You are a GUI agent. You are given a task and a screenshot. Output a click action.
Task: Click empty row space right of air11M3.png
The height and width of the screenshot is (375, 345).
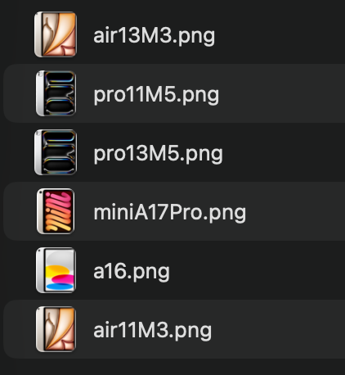coord(280,329)
